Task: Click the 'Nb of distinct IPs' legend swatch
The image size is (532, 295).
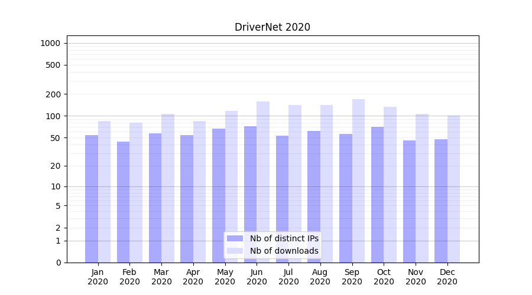Action: 235,238
